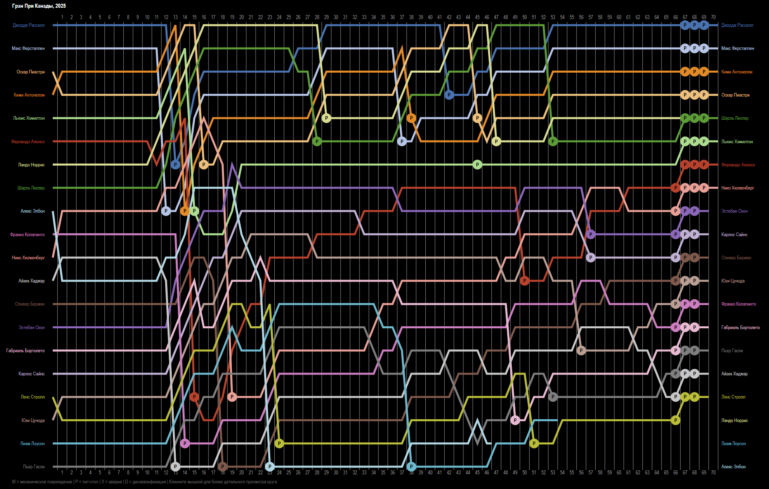Click left-side driver label Ландо Норрис

tap(32, 165)
